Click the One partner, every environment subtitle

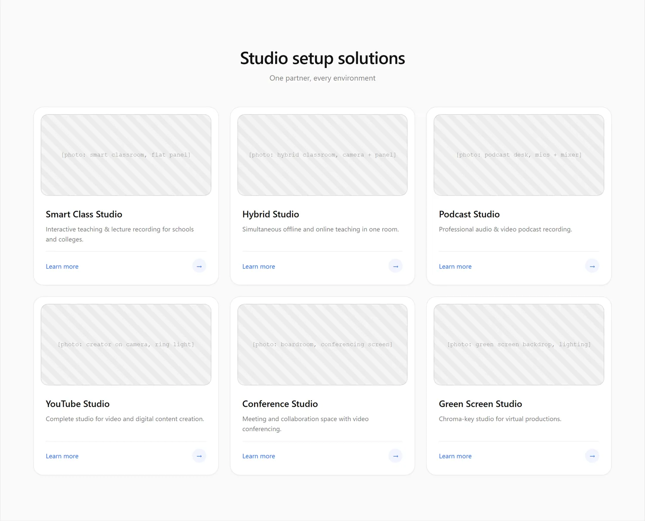click(322, 78)
